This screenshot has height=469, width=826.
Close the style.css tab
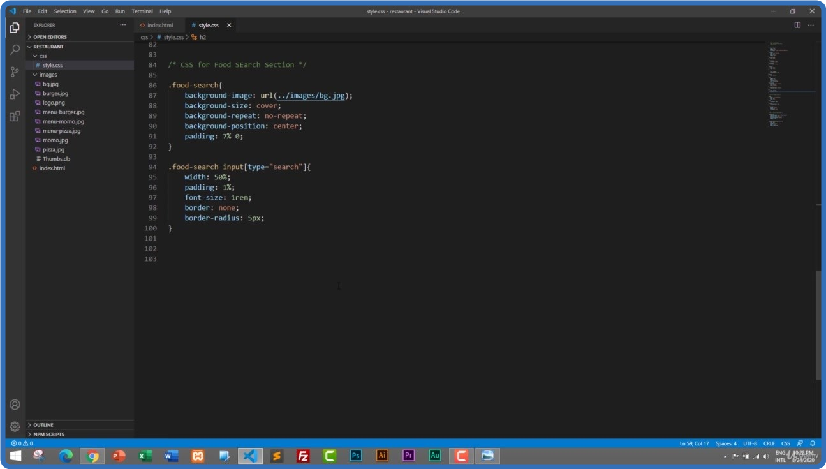(x=229, y=26)
